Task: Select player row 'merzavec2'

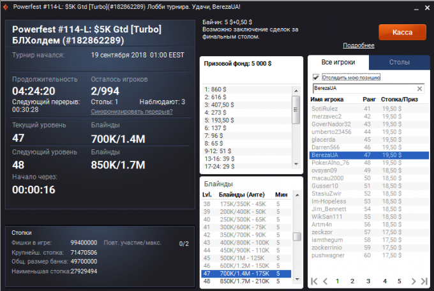Action: coord(369,117)
